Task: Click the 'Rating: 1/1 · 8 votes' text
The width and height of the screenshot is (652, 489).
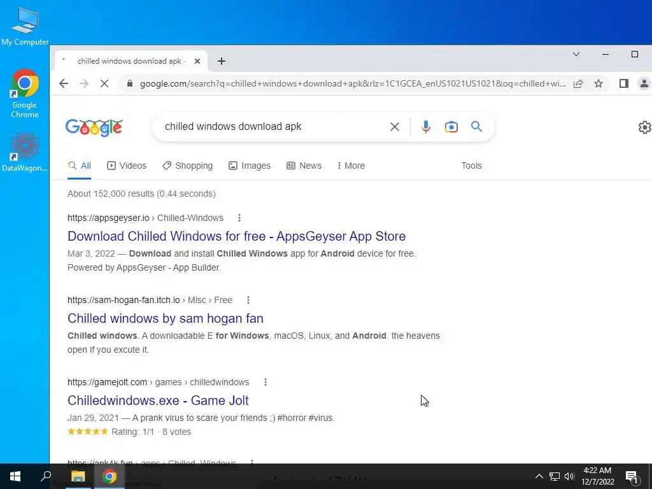Action: 152,432
